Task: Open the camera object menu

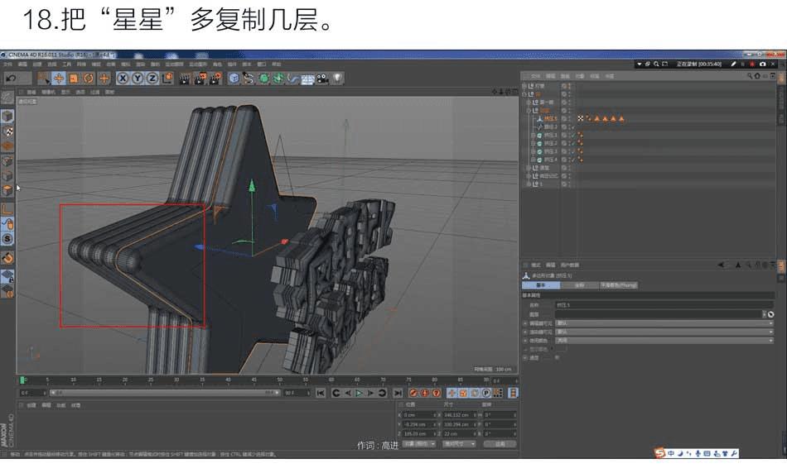Action: click(323, 79)
